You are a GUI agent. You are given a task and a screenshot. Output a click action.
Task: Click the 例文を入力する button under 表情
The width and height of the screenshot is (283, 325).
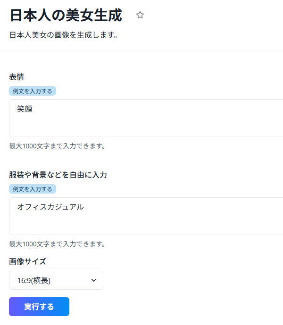click(x=33, y=91)
